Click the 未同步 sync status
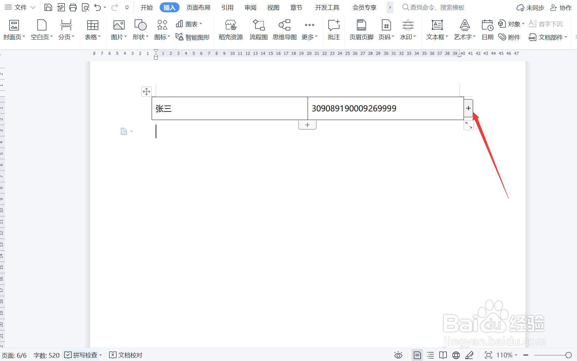 click(x=530, y=8)
